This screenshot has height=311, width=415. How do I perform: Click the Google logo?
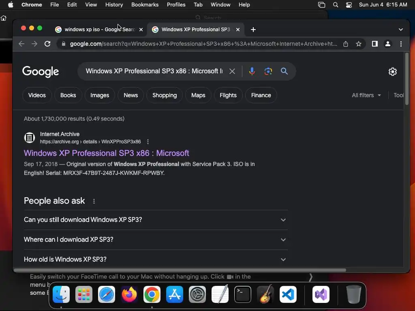pyautogui.click(x=41, y=72)
